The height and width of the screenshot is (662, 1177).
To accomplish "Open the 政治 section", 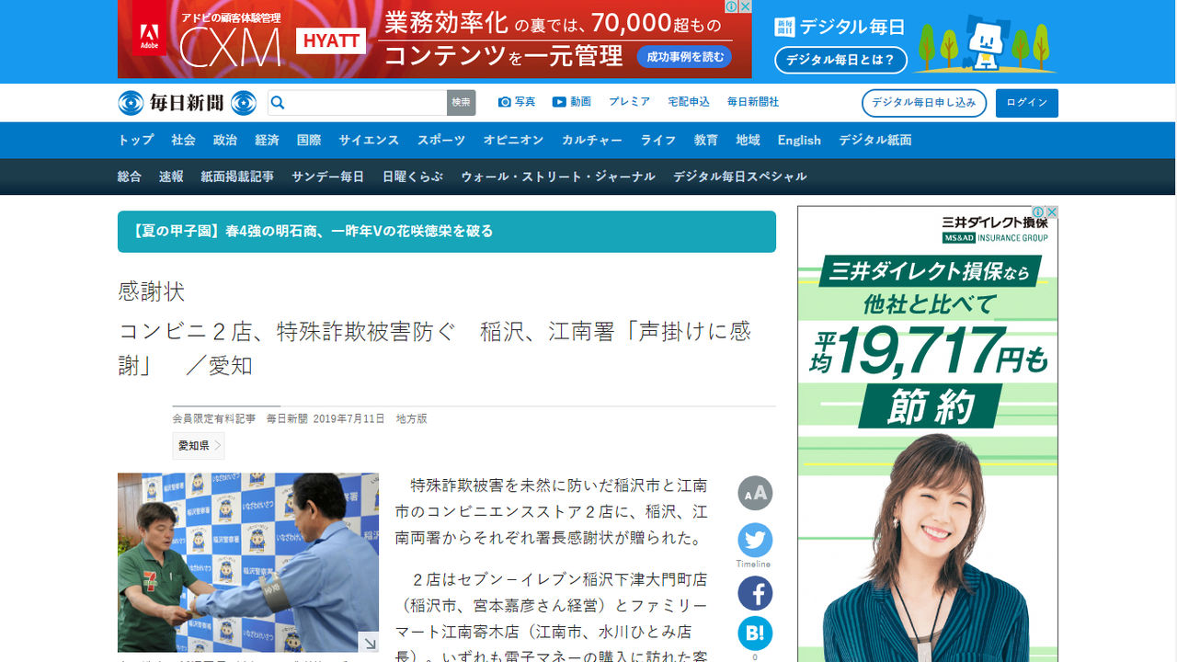I will coord(225,140).
